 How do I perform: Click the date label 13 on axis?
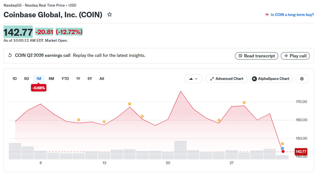[104, 163]
